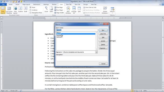Click the Macro name input field
The image size is (164, 92).
coord(77,30)
